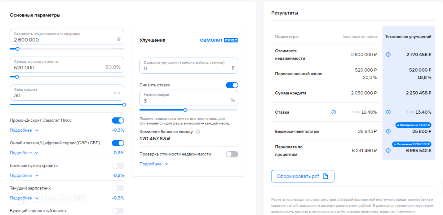The width and height of the screenshot is (443, 215).
Task: Click info icon beside improved rate 13,40%
Action: pos(388,112)
